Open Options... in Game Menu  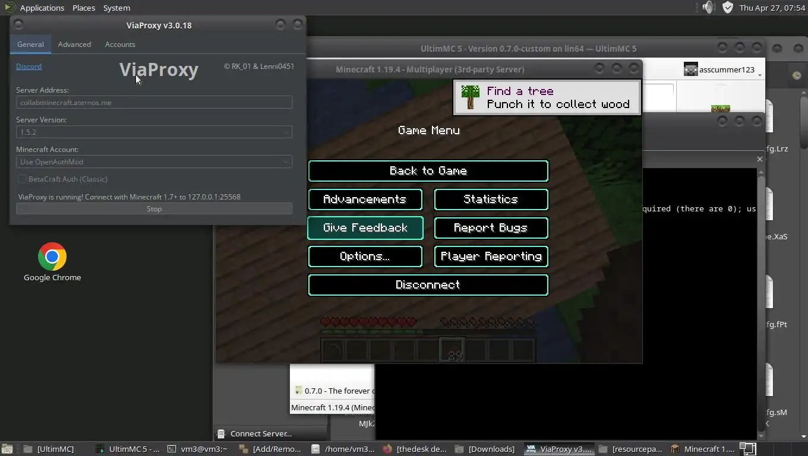(365, 256)
